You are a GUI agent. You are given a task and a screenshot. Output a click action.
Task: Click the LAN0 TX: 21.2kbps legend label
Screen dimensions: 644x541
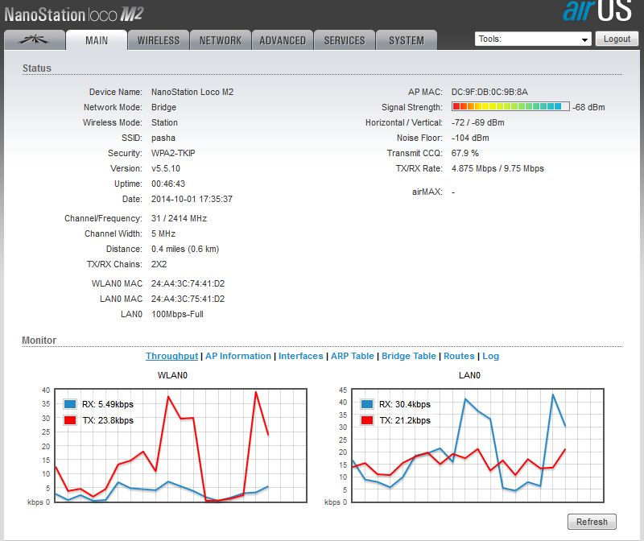pyautogui.click(x=405, y=420)
